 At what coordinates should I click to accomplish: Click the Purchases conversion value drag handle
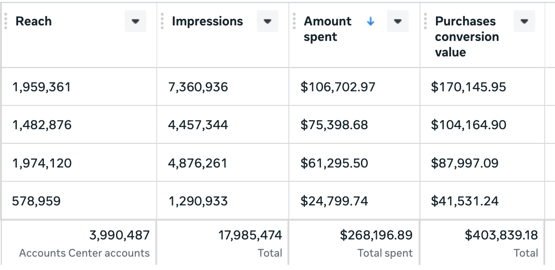tap(426, 21)
